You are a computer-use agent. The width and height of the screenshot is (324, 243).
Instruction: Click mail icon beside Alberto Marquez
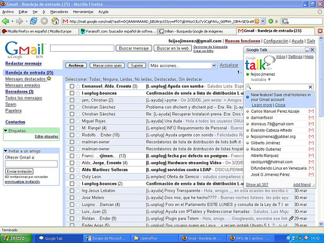pos(311,156)
